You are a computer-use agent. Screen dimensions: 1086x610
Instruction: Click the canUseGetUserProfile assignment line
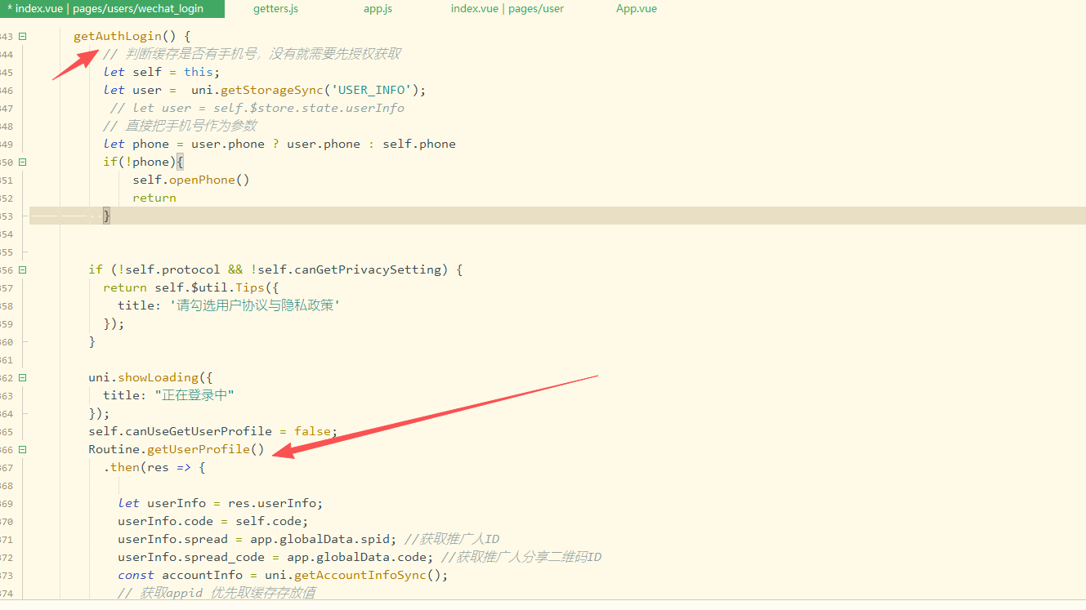212,431
